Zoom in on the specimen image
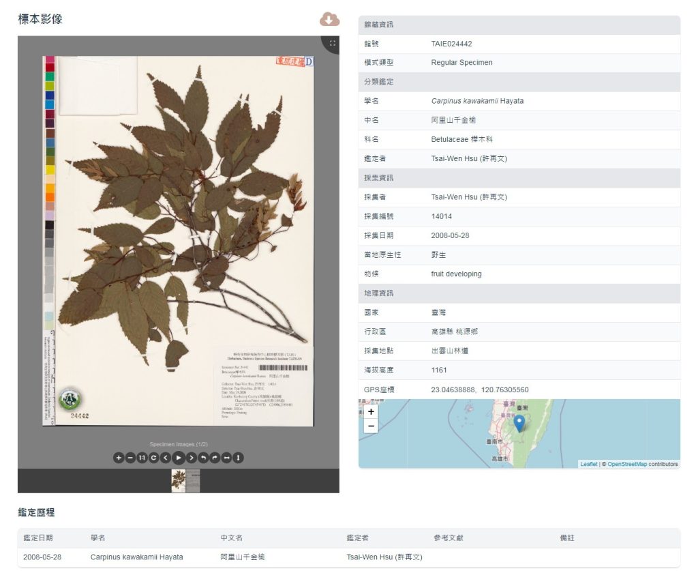The image size is (698, 571). [x=119, y=458]
